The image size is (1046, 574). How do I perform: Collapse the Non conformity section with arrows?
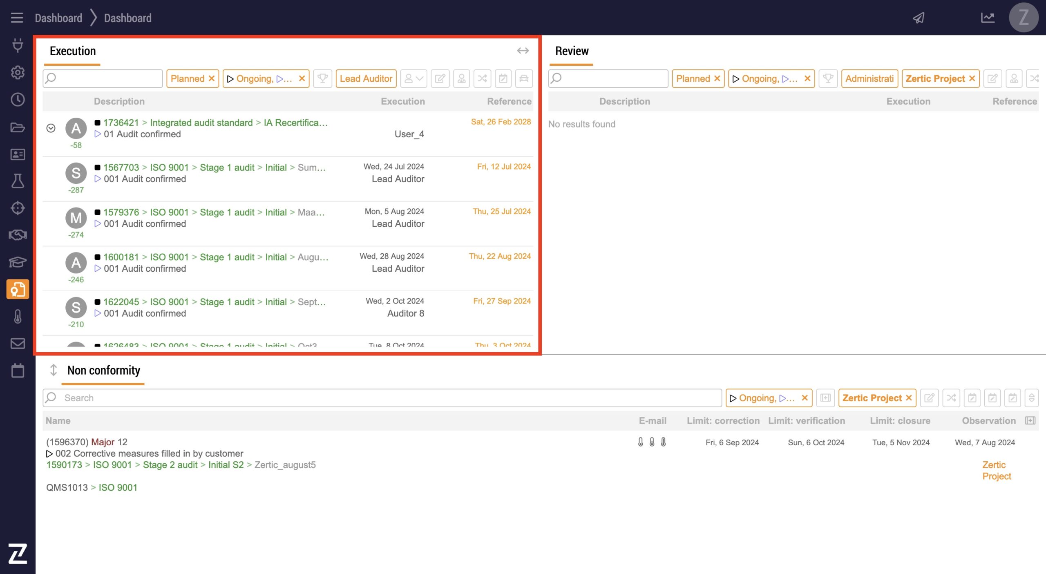click(54, 370)
